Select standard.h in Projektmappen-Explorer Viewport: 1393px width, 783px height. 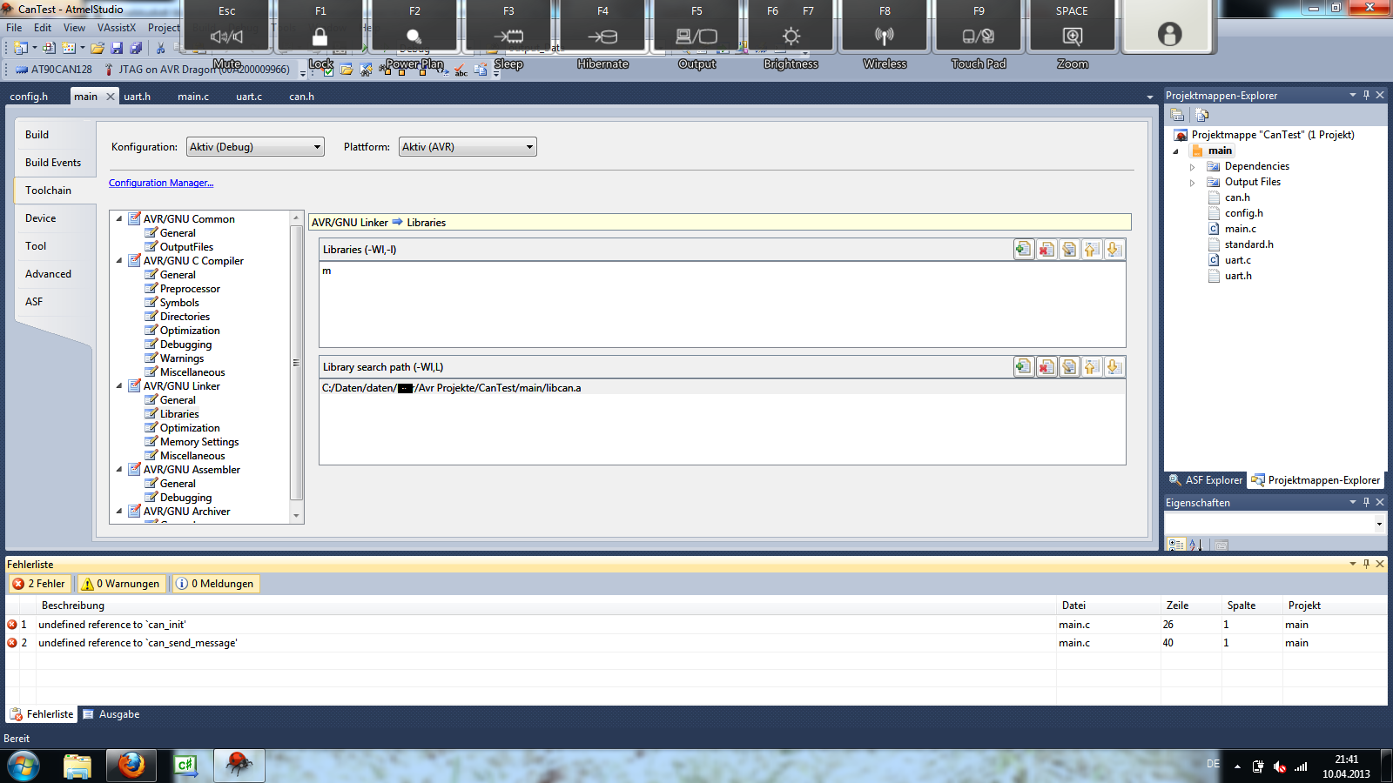1248,244
